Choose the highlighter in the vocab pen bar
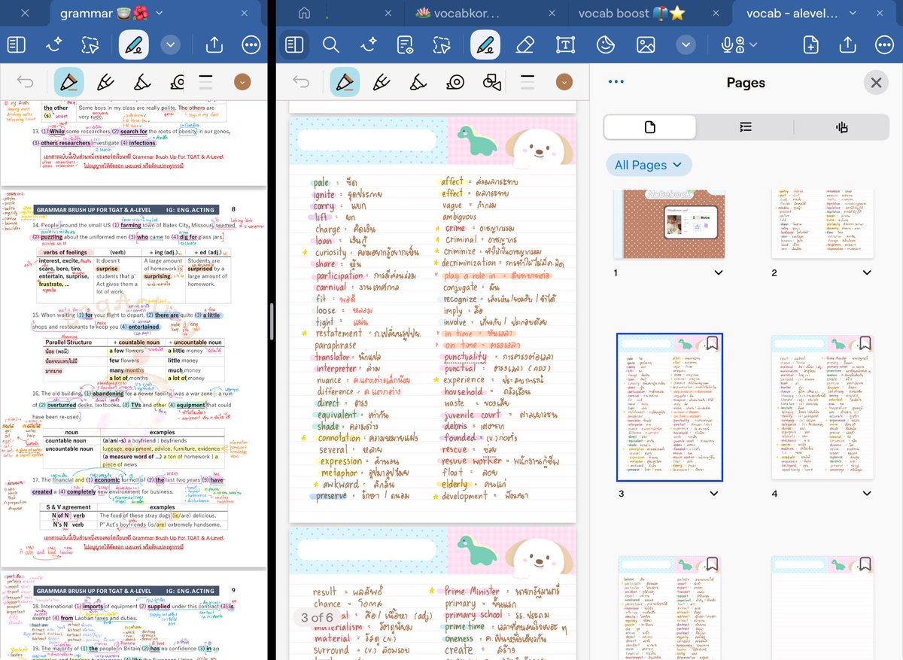This screenshot has height=660, width=903. click(x=418, y=82)
